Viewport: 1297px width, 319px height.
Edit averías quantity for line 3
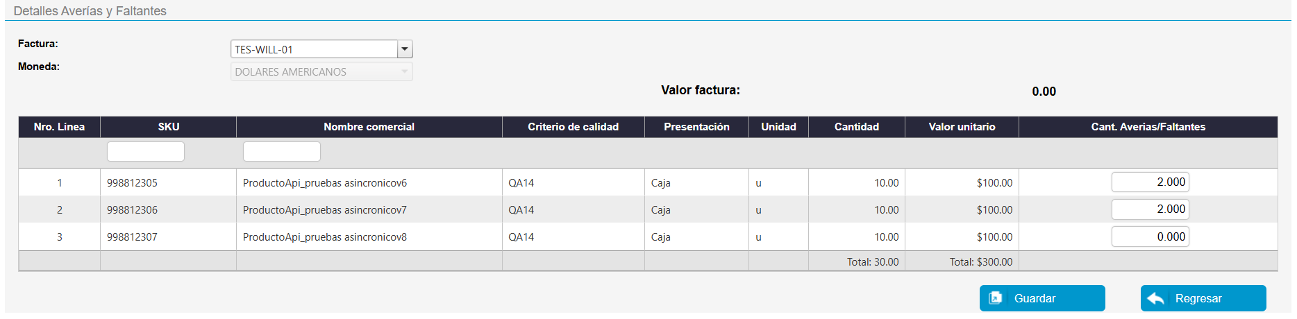1150,236
